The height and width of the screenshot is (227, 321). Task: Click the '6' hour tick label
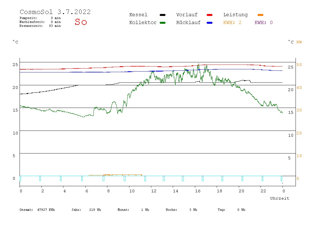[x=87, y=191]
